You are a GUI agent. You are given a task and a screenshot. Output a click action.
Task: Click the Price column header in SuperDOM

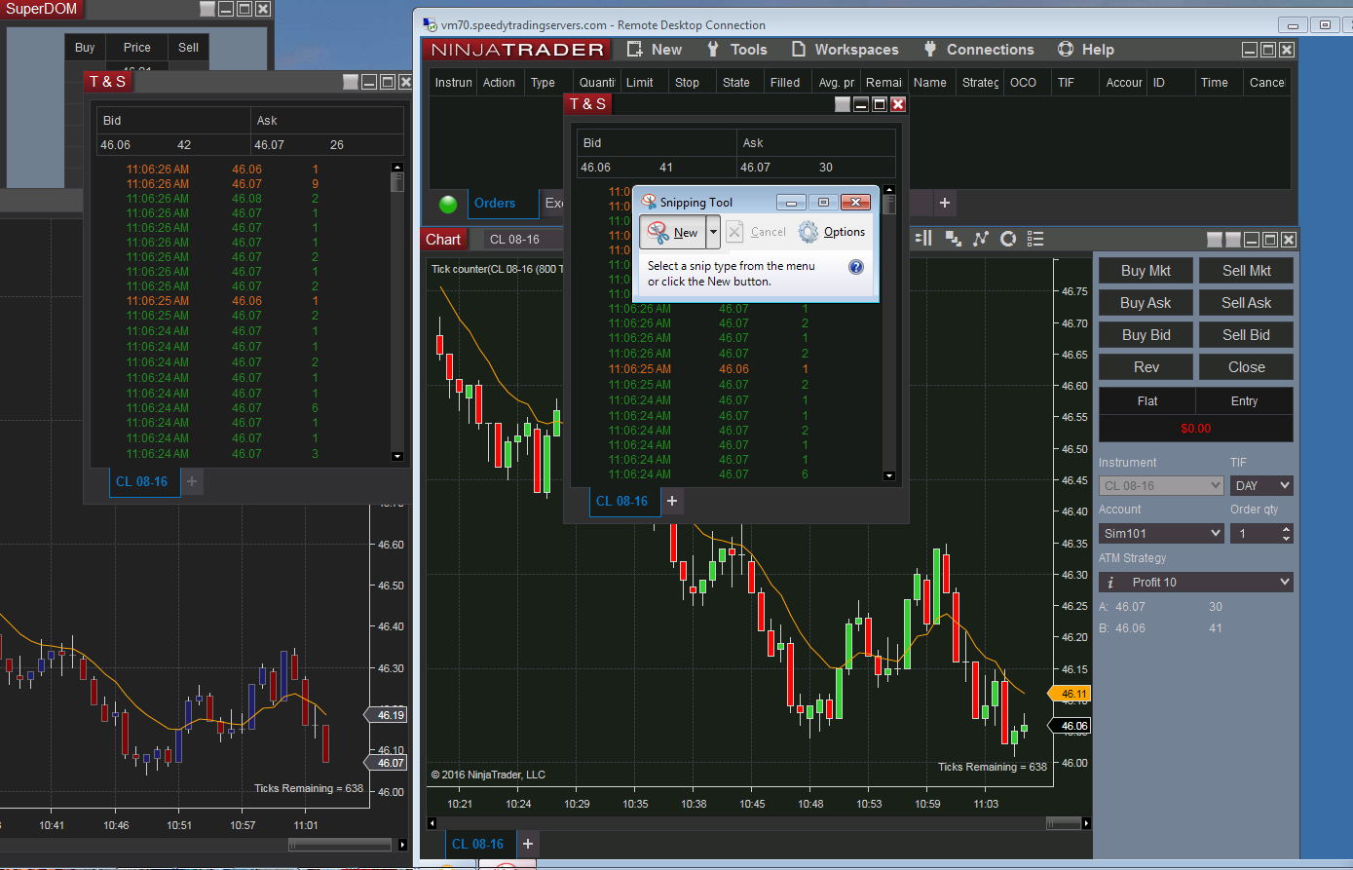tap(136, 47)
